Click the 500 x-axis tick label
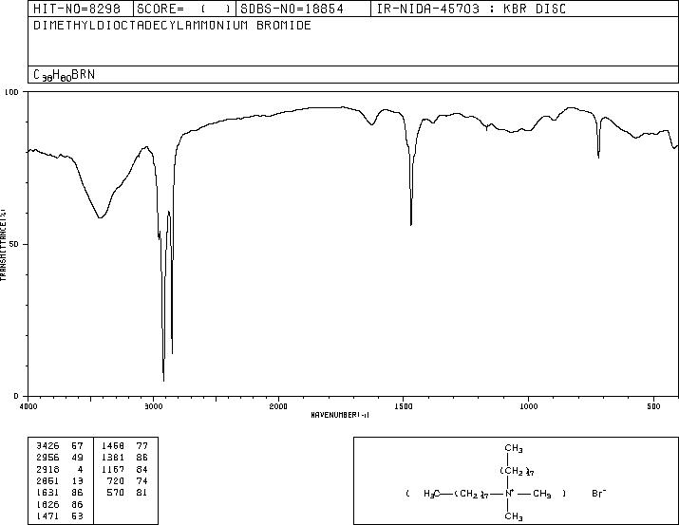 653,406
